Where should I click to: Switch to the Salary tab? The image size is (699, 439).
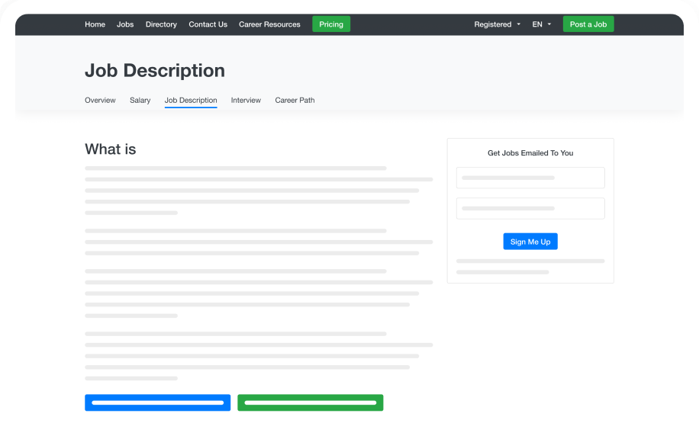(x=140, y=101)
